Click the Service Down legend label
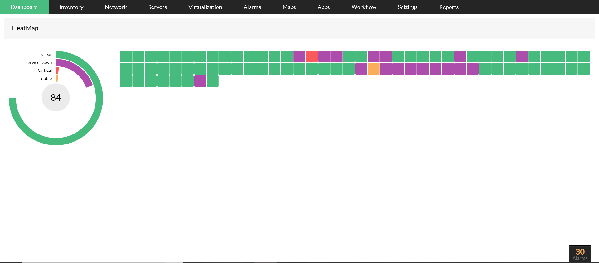Viewport: 599px width, 263px height. point(38,62)
